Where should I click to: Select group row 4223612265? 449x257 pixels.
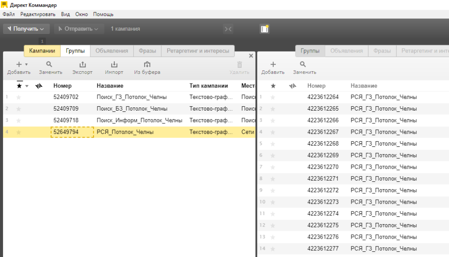pos(353,109)
